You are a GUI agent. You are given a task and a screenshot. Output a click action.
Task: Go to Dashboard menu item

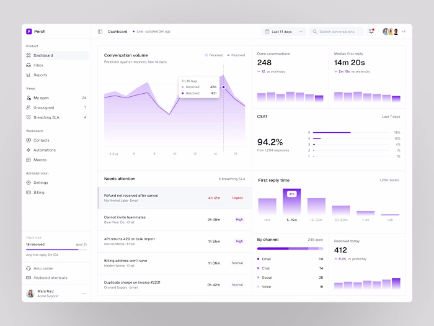pyautogui.click(x=57, y=55)
